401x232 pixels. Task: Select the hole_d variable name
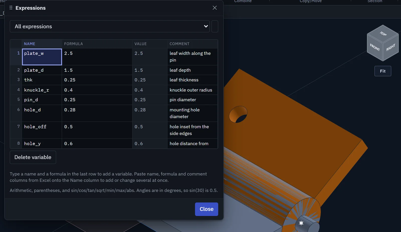point(42,113)
